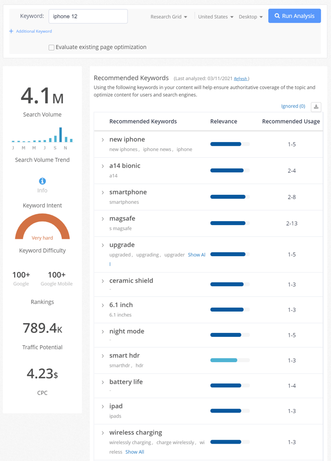Screen dimensions: 331x461
Task: Expand the wireless charging keyword row
Action: pos(102,433)
